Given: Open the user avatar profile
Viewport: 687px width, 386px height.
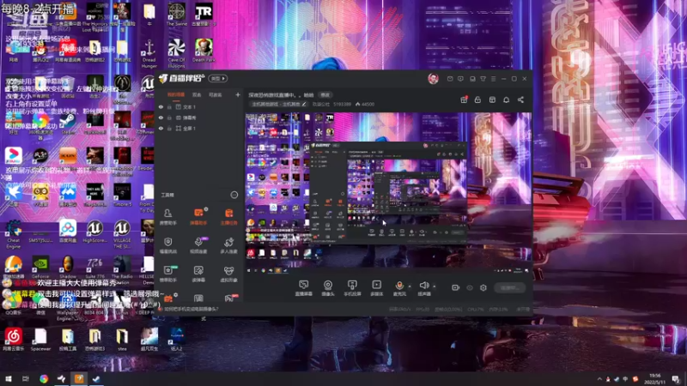Looking at the screenshot, I should click(x=433, y=79).
